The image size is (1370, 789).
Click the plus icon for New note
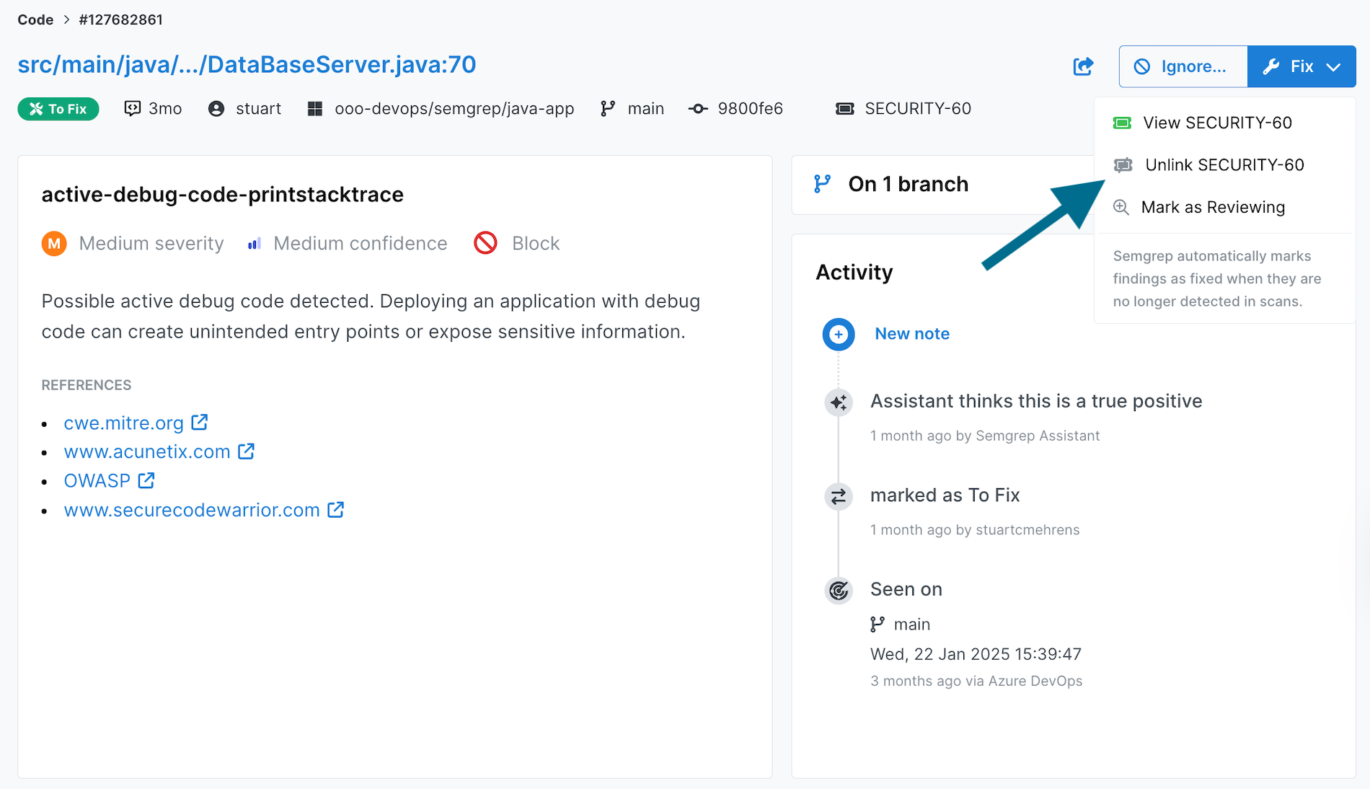coord(838,334)
